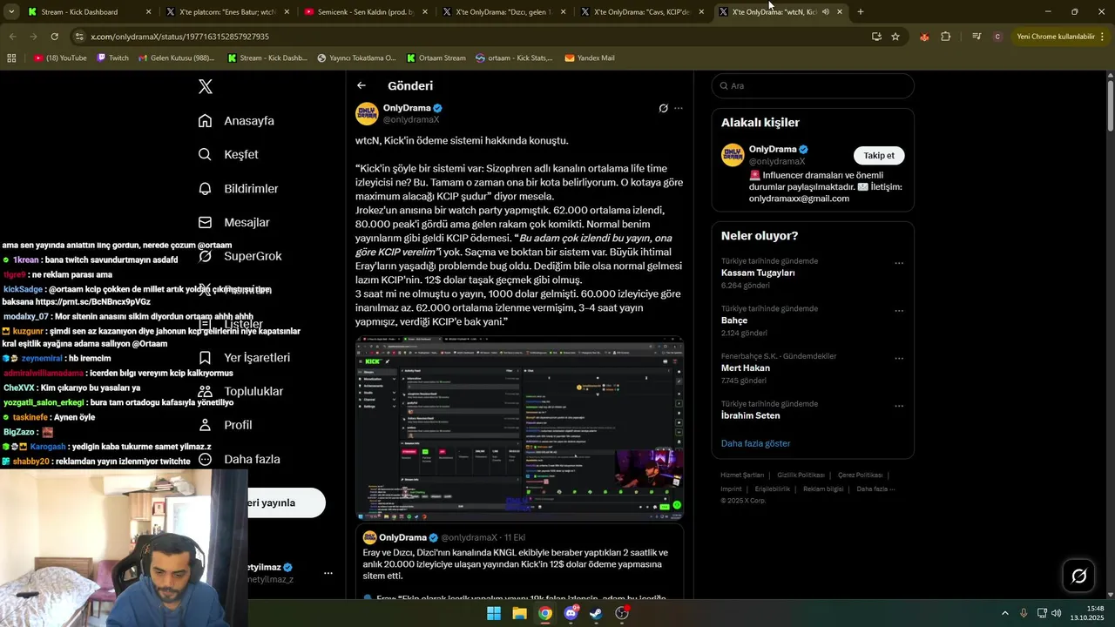Open Anasayfa home in X sidebar
The width and height of the screenshot is (1115, 627).
pyautogui.click(x=236, y=121)
